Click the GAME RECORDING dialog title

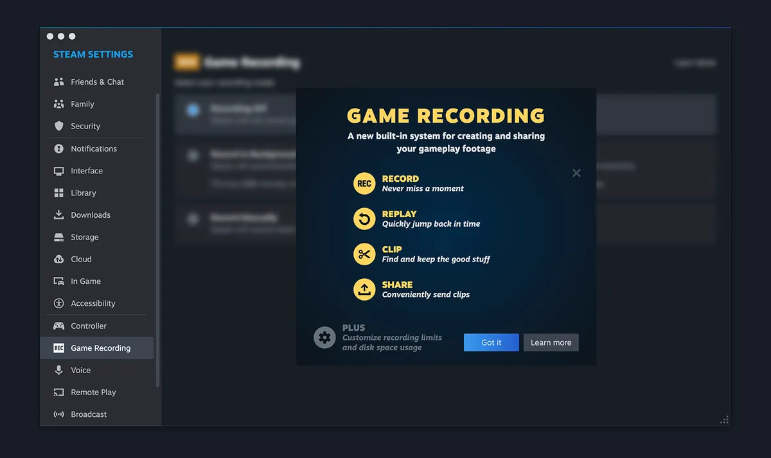pyautogui.click(x=446, y=116)
